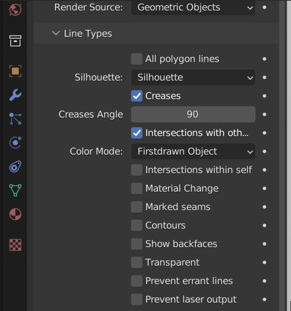This screenshot has height=311, width=291.
Task: Click the Creases Angle value field
Action: pos(193,114)
